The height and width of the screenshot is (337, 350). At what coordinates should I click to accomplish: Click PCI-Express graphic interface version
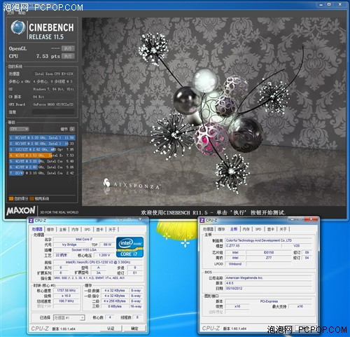pos(268,301)
